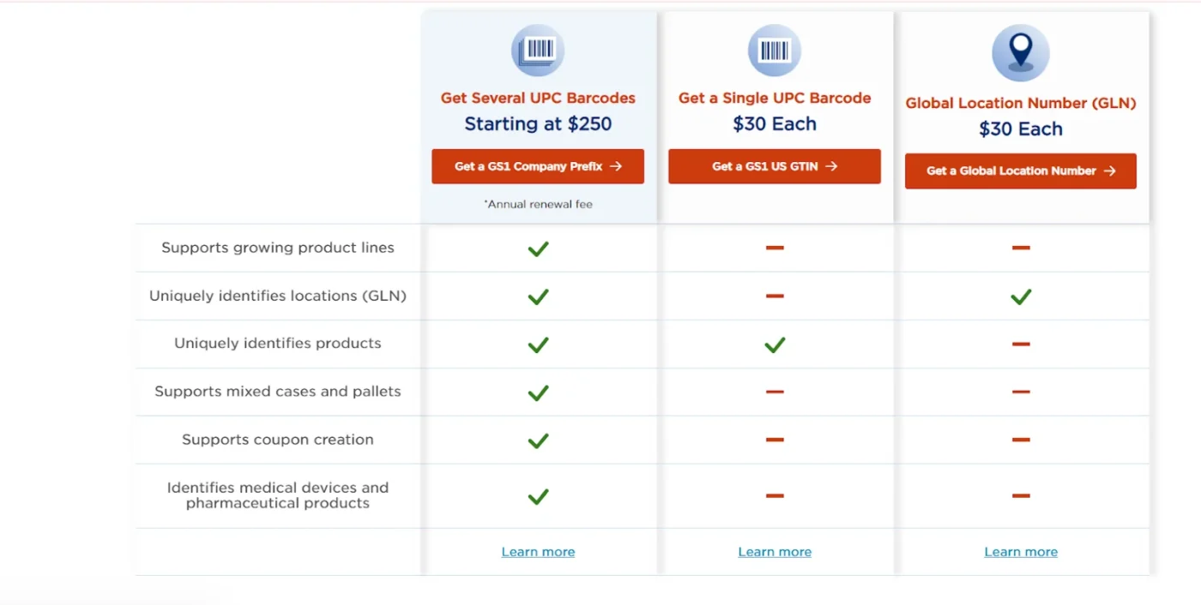Click the Get Several UPC Barcodes heading
The width and height of the screenshot is (1201, 605).
pos(538,98)
